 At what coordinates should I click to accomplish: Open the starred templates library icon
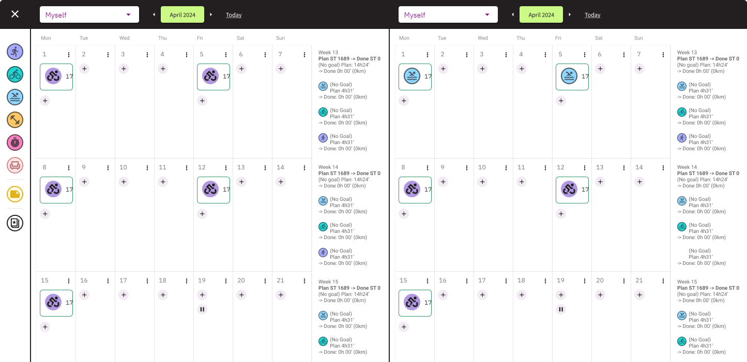(15, 223)
